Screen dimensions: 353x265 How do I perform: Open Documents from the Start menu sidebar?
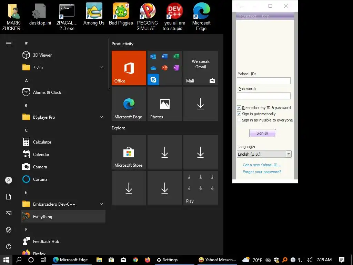[9, 197]
